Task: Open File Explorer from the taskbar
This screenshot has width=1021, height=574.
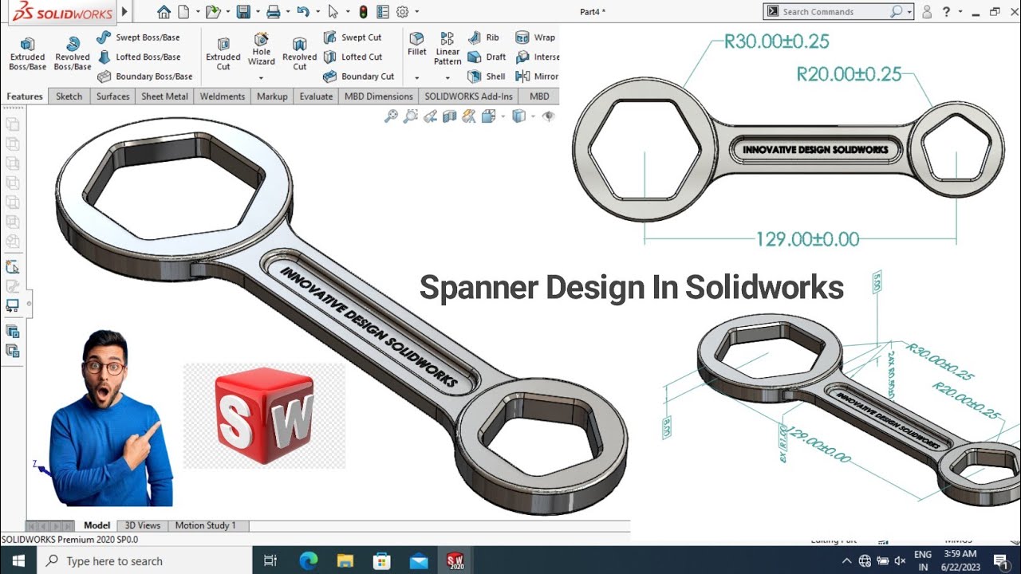Action: (x=345, y=560)
